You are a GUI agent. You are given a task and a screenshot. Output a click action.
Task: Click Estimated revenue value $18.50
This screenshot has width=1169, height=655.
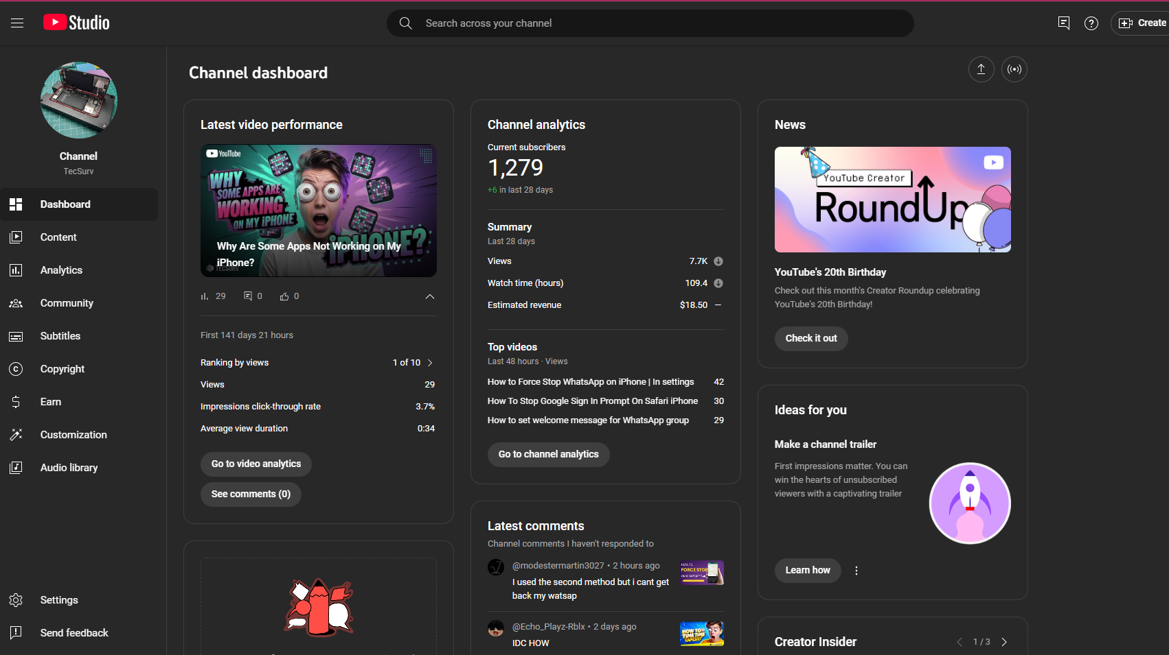tap(694, 305)
